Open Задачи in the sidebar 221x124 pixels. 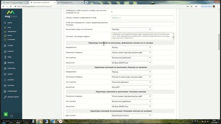tap(8, 74)
